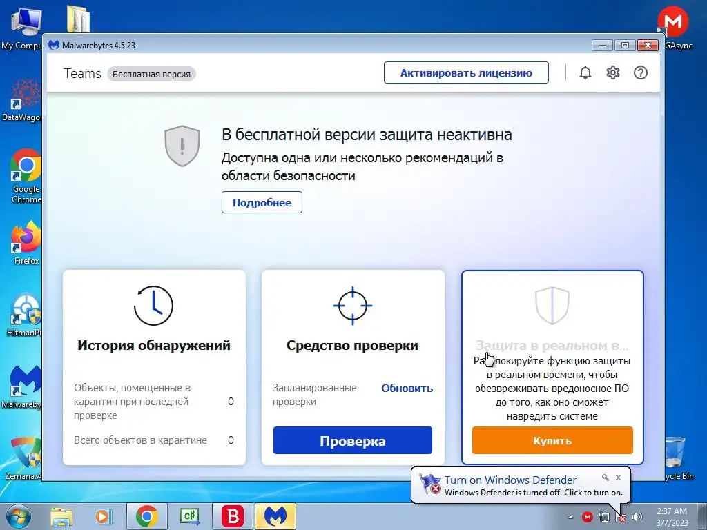707x530 pixels.
Task: Click 'Всего объектов в карантине' text
Action: 140,440
